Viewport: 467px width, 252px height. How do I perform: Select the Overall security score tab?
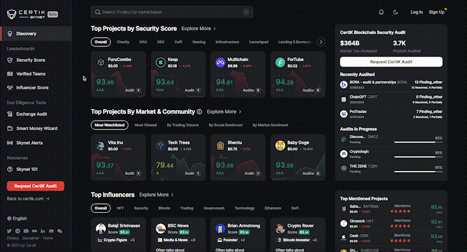pos(100,42)
